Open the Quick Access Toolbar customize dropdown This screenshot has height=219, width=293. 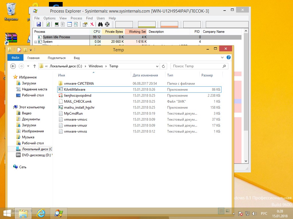click(x=31, y=50)
